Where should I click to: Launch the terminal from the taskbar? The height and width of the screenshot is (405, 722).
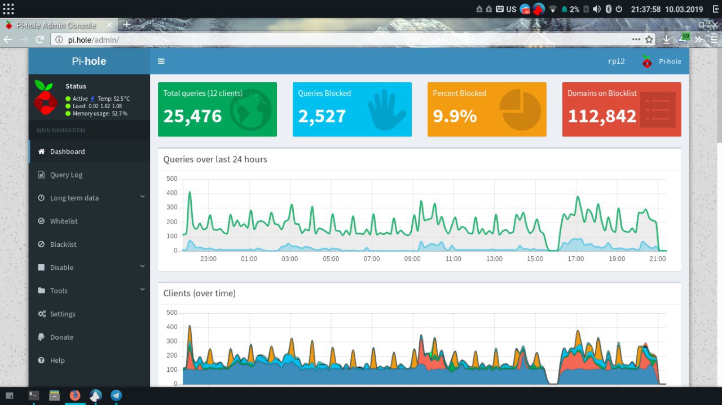pos(34,395)
